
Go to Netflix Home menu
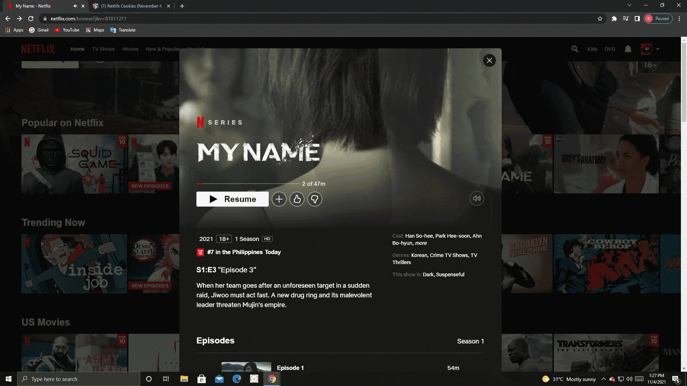[x=77, y=49]
